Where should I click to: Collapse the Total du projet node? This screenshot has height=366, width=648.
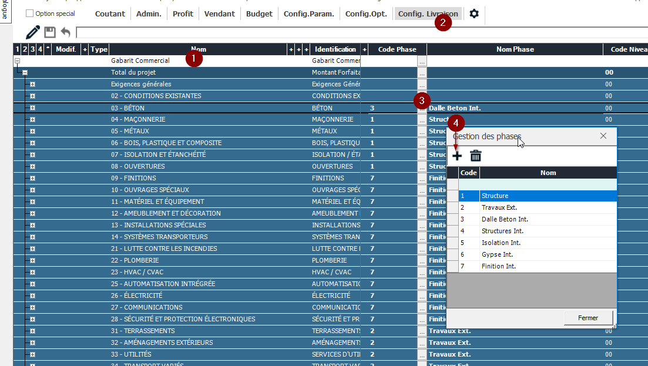click(x=25, y=73)
